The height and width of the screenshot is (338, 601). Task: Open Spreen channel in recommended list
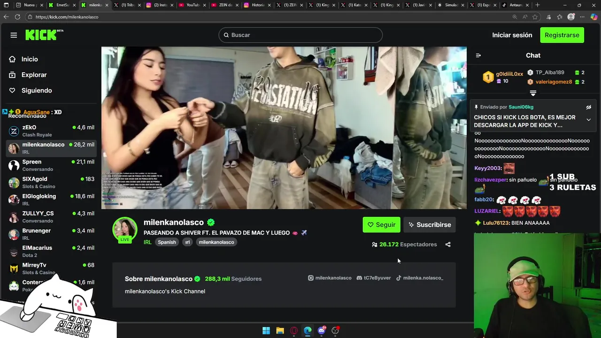tap(52, 165)
